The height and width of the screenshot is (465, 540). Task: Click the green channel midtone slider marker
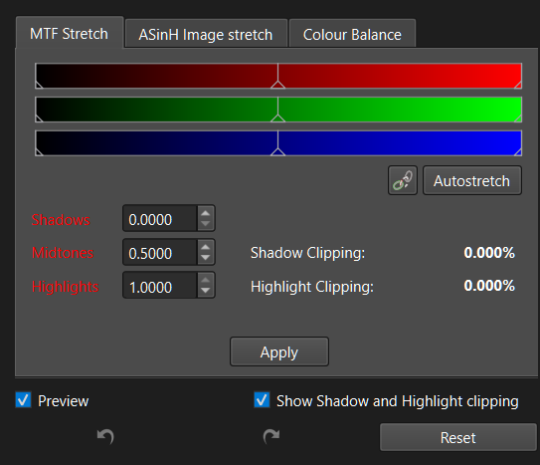(x=277, y=118)
